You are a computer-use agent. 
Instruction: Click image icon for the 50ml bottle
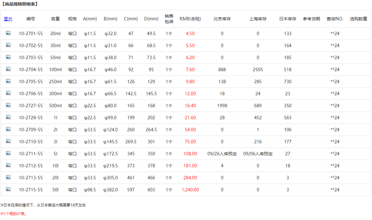point(8,57)
